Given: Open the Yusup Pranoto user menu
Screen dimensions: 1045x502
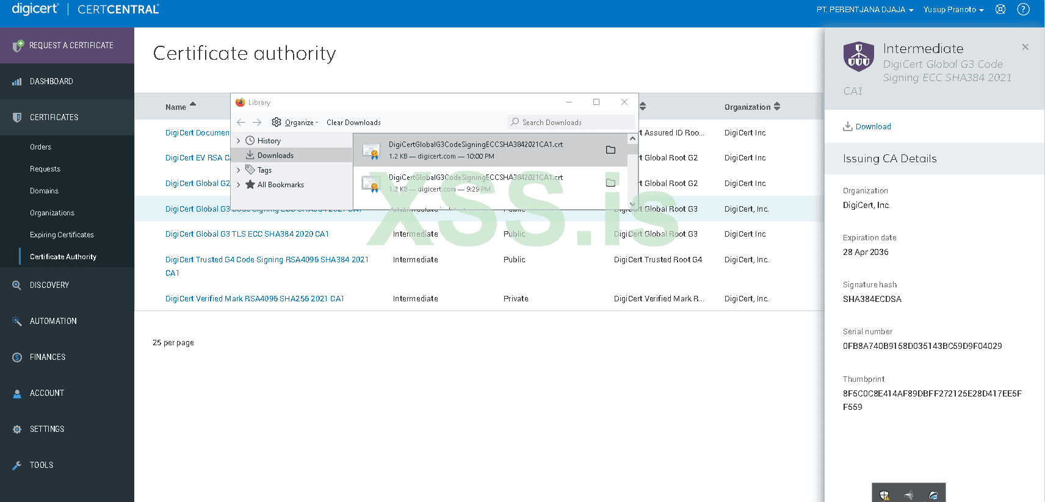Looking at the screenshot, I should click(x=953, y=10).
